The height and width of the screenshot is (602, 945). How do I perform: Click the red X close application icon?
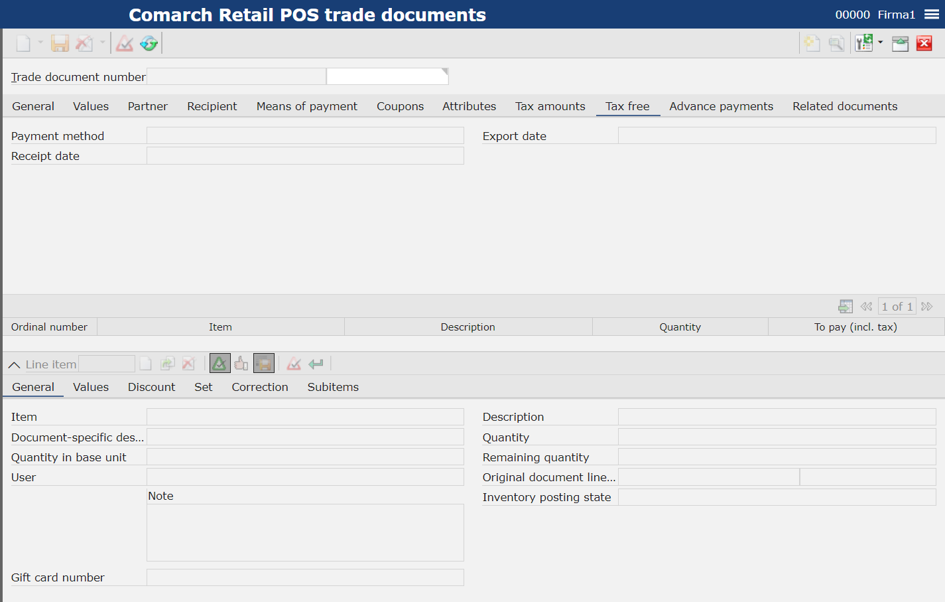pos(924,44)
